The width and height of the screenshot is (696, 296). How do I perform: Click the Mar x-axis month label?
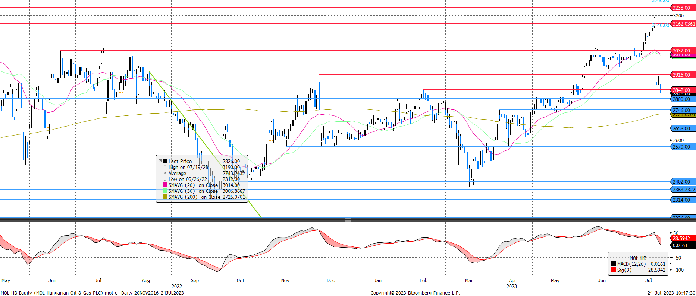[x=469, y=280]
